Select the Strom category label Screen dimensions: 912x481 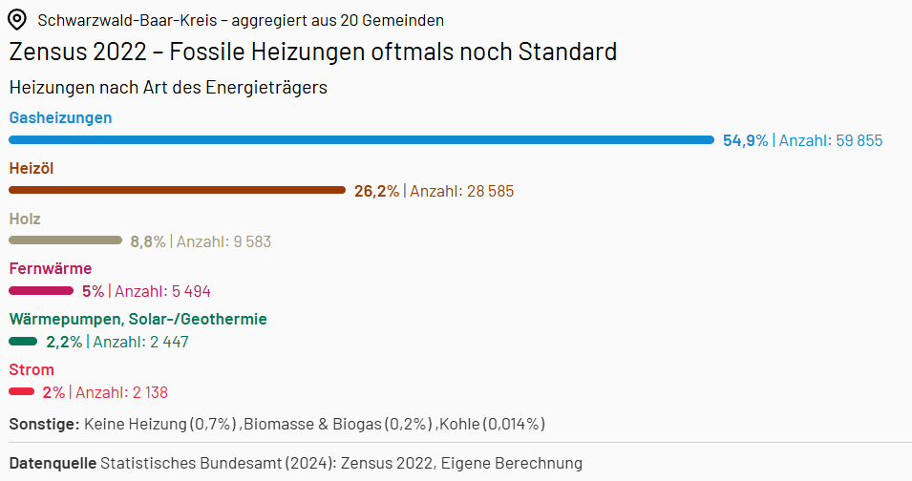pyautogui.click(x=32, y=369)
